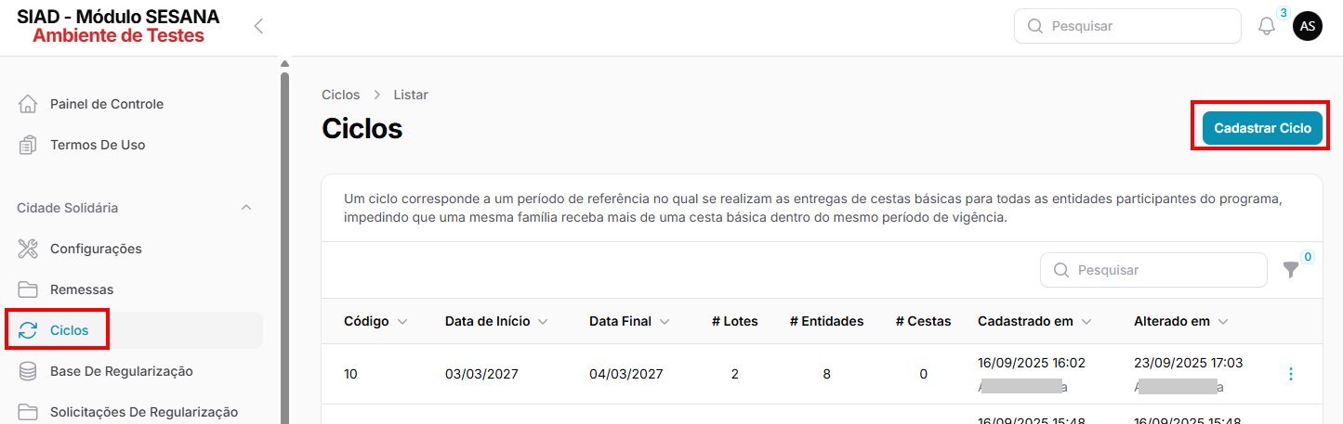Open row actions menu for cycle 10
Image resolution: width=1343 pixels, height=424 pixels.
[1290, 374]
